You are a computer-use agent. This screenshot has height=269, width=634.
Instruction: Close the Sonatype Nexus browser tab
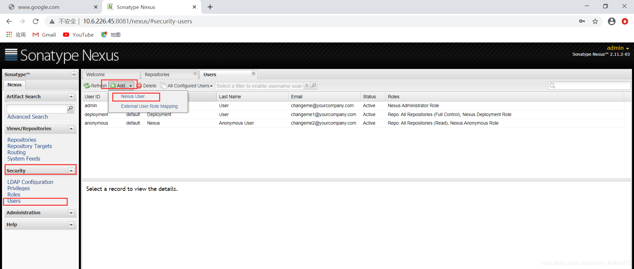point(194,7)
